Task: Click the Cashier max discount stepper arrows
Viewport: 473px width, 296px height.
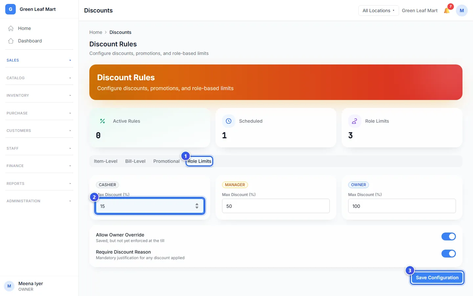Action: 197,206
